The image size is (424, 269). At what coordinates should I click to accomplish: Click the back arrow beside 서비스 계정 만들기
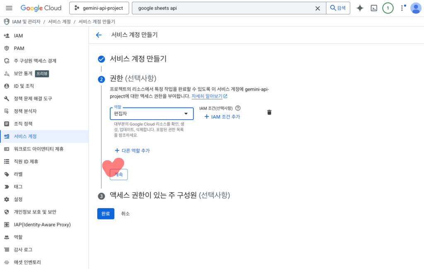coord(99,35)
